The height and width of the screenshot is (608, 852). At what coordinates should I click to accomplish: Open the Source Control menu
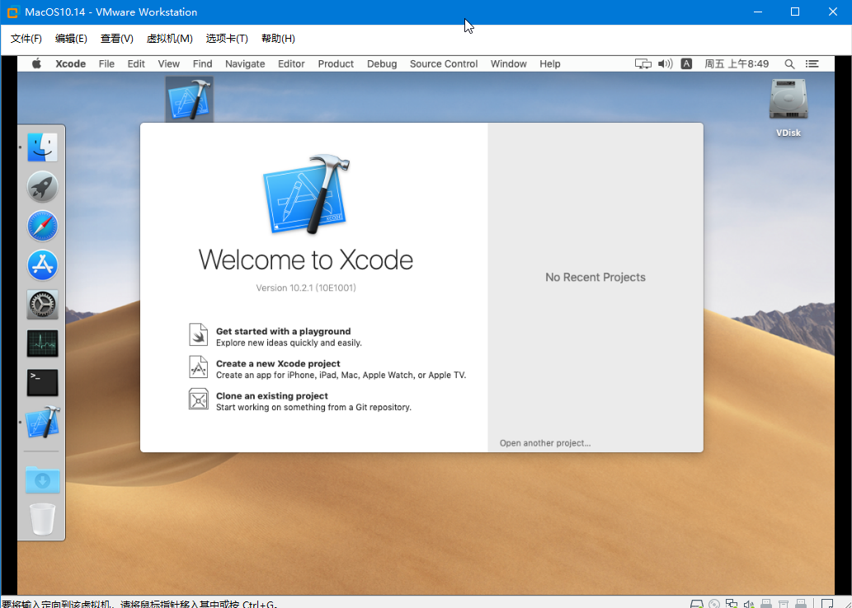click(444, 63)
